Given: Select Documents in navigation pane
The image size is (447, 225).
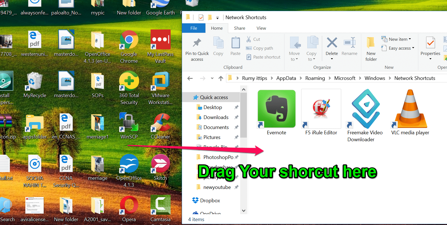Looking at the screenshot, I should point(216,127).
